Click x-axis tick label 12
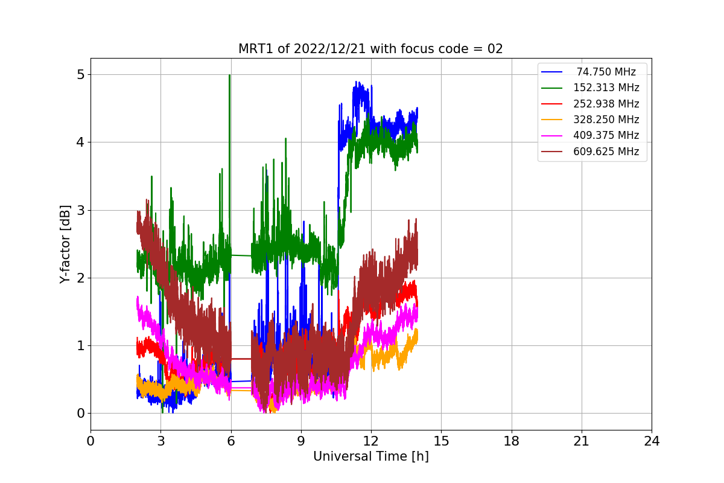This screenshot has height=483, width=724. click(x=371, y=441)
